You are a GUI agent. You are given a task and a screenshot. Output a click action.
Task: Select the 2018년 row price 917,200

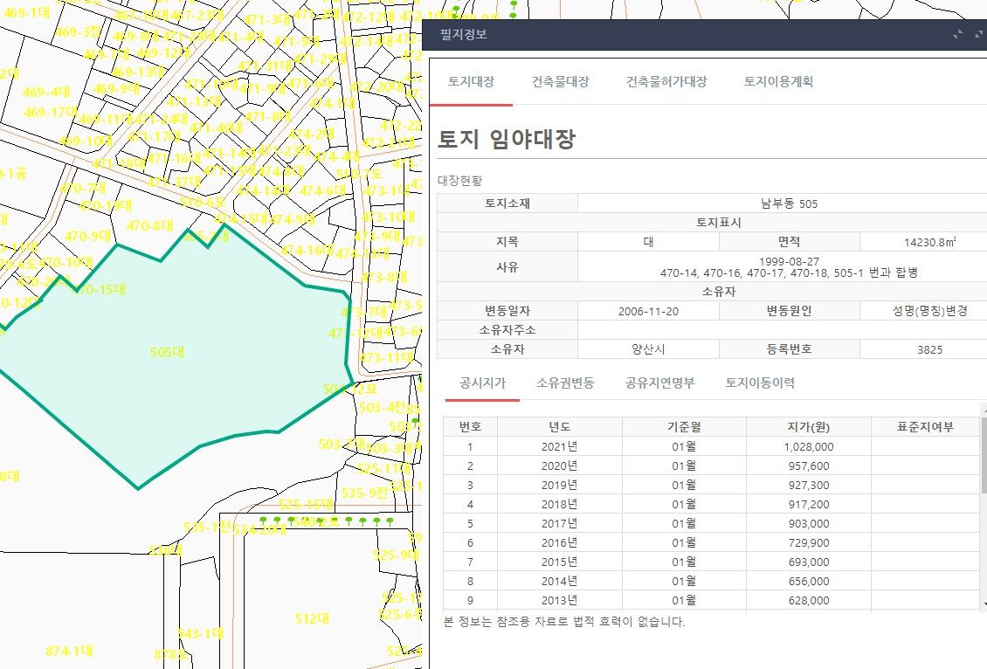pos(808,505)
